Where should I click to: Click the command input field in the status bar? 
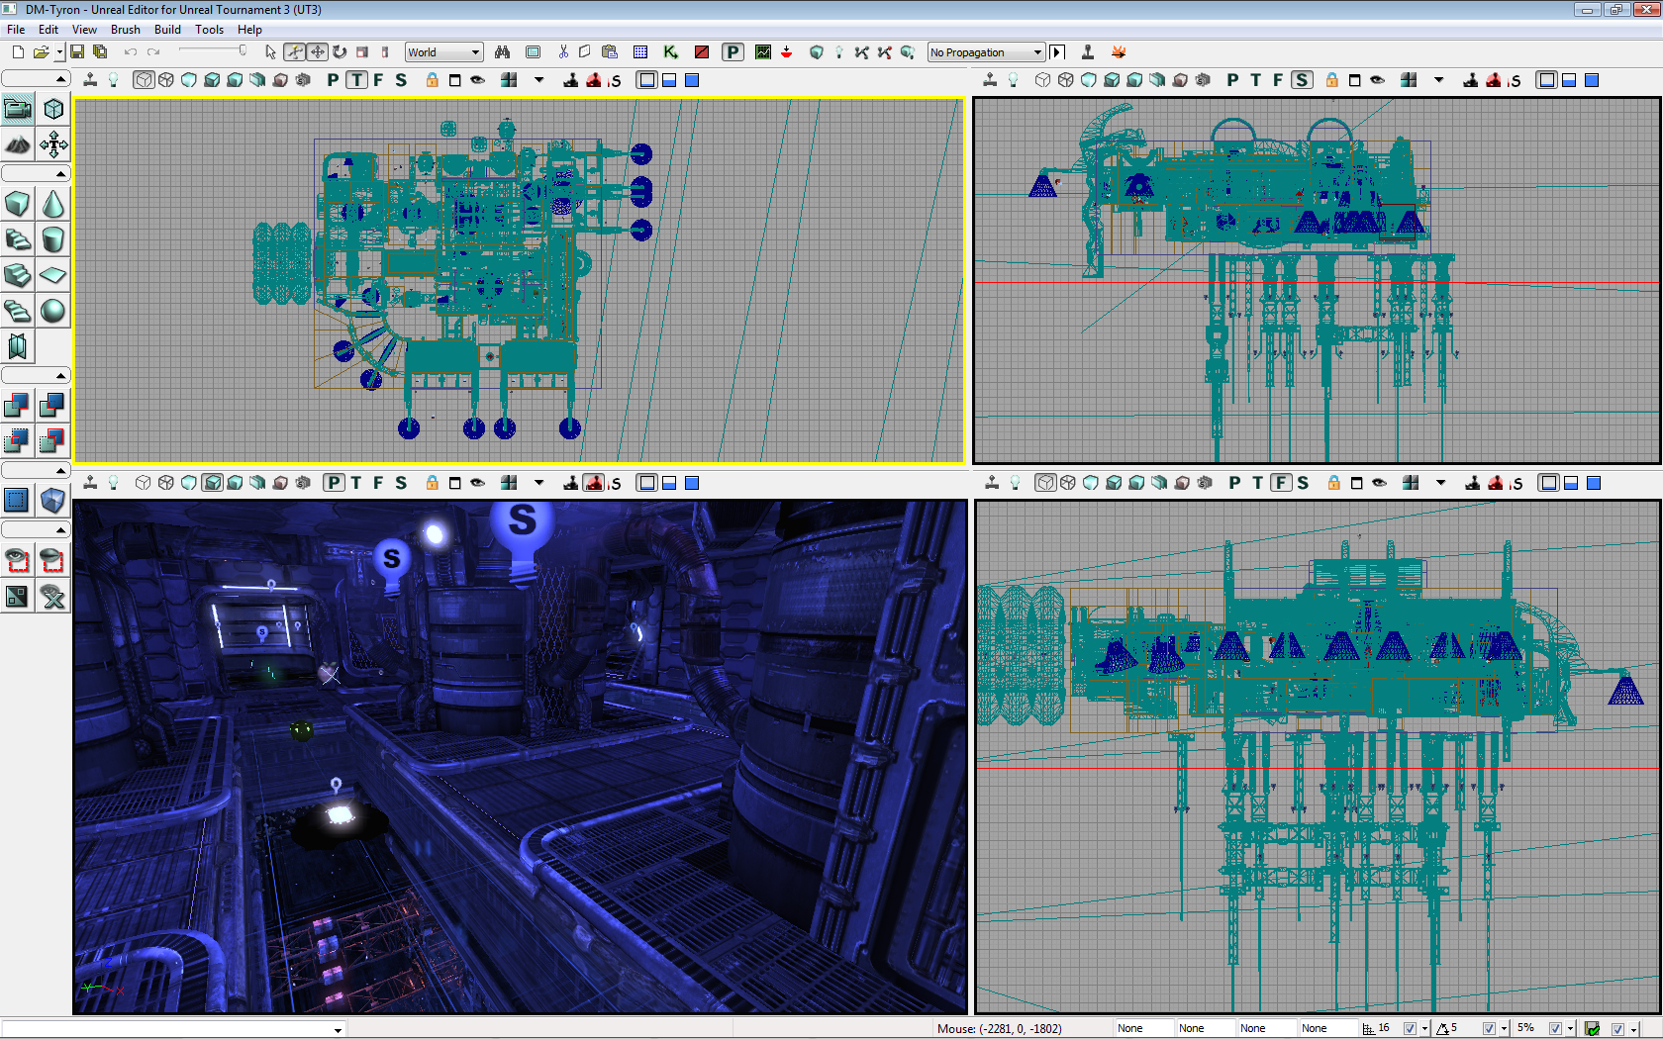[x=173, y=1029]
